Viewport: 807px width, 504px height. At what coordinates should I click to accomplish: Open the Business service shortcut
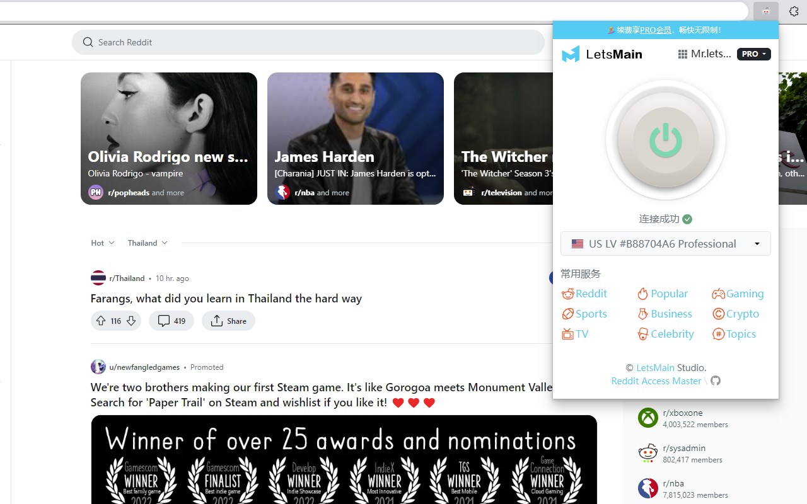pos(665,314)
